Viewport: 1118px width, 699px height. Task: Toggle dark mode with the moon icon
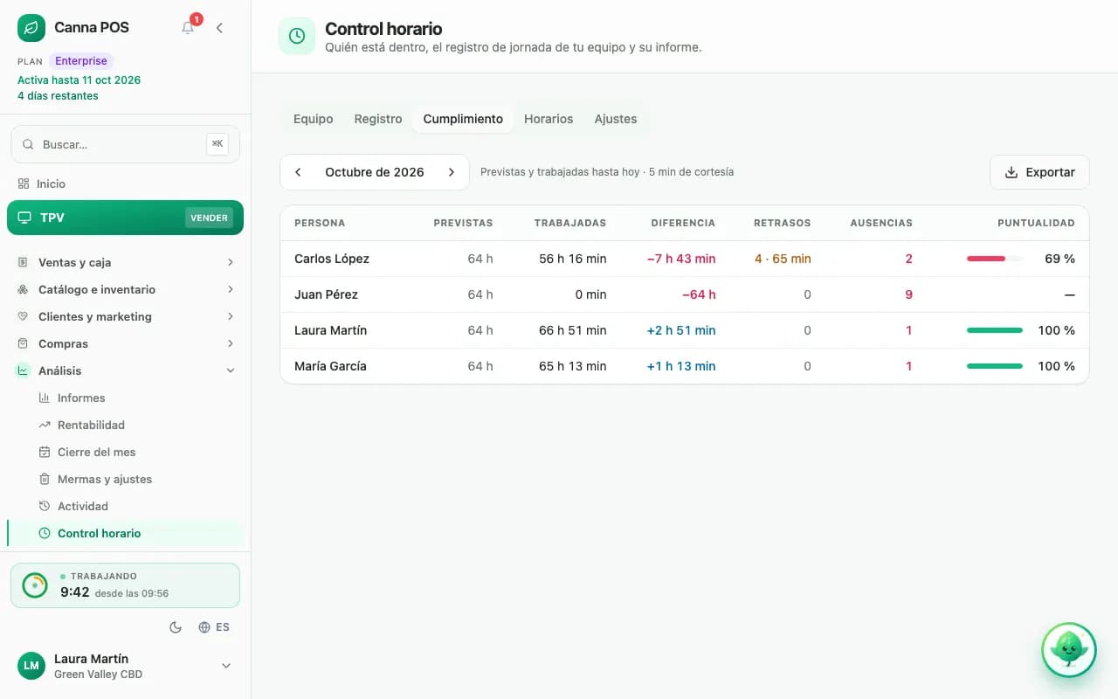point(176,627)
